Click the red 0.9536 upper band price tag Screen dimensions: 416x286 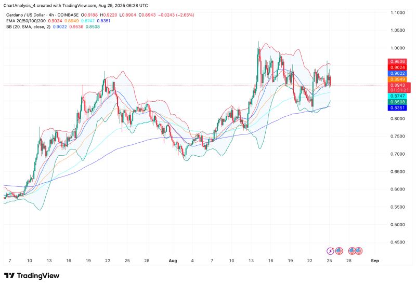point(399,62)
